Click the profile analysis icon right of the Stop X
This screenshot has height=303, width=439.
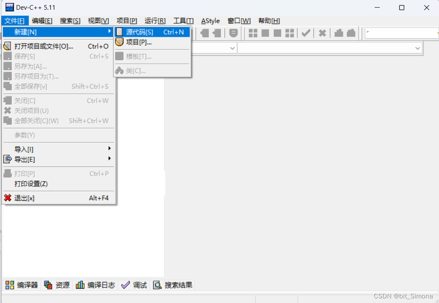[339, 33]
